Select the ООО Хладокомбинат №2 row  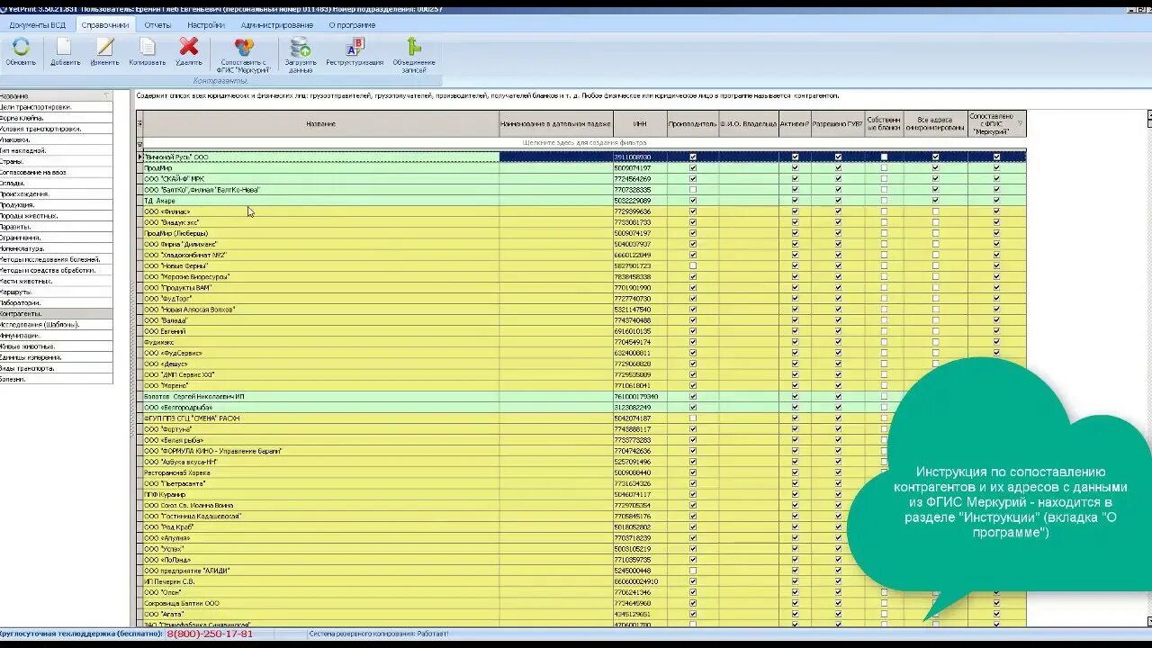(x=585, y=256)
